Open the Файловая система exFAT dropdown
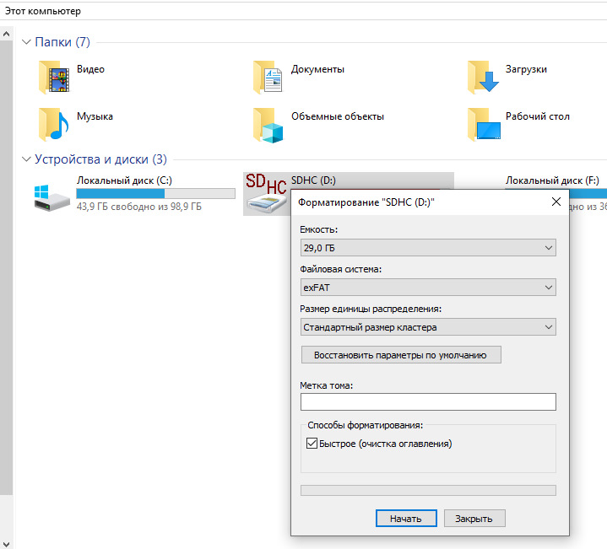 tap(428, 288)
